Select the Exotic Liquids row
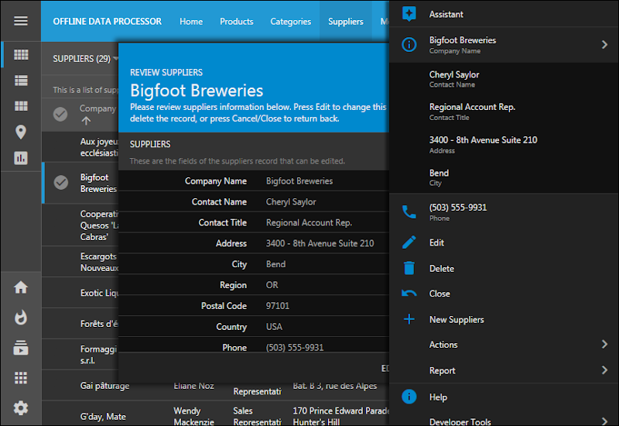The width and height of the screenshot is (619, 426). [x=80, y=293]
